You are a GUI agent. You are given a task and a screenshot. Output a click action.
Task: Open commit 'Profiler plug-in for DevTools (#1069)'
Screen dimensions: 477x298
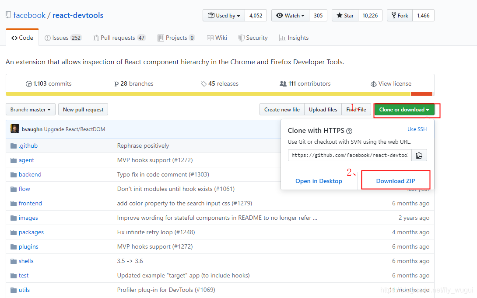tap(166, 290)
